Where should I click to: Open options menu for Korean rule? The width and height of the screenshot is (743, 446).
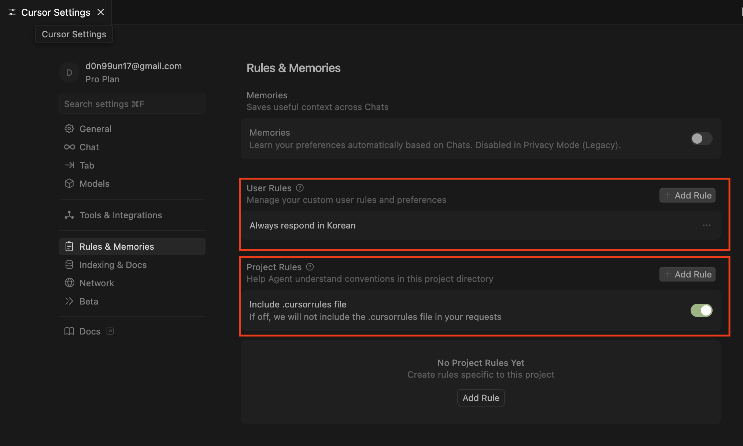(x=707, y=225)
